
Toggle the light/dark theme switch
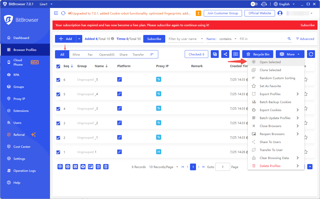(254, 4)
